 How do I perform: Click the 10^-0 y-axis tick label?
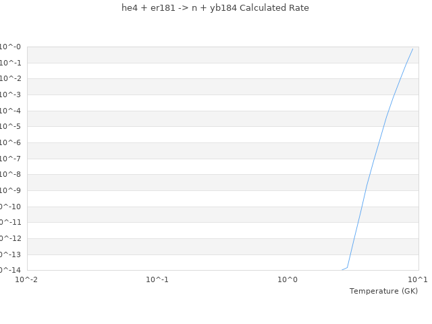coord(10,47)
